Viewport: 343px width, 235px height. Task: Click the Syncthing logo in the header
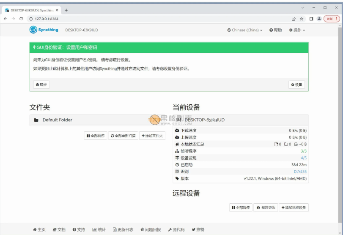tap(44, 30)
